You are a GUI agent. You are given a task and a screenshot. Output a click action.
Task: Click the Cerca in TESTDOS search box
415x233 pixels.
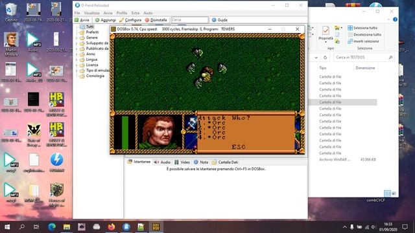[364, 58]
